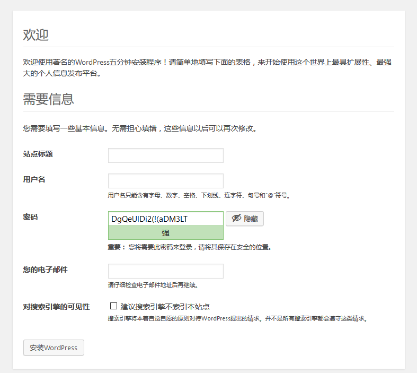The image size is (417, 373).
Task: Click the 您的电子邮件 input field
Action: coord(165,271)
